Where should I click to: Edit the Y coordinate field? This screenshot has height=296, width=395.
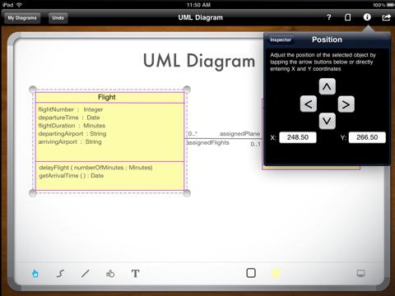pos(367,137)
